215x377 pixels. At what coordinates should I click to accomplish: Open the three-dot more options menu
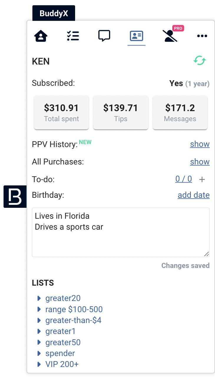point(202,36)
